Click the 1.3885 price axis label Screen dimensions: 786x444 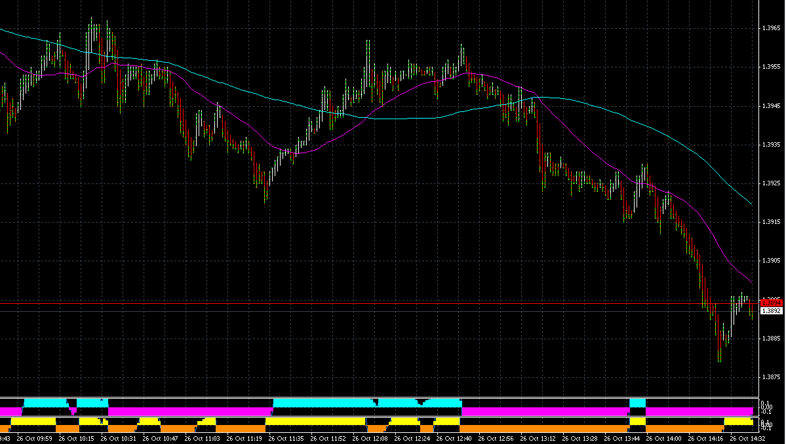[771, 339]
